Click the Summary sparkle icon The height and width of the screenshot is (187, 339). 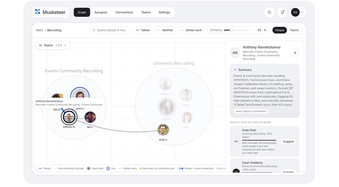click(235, 70)
